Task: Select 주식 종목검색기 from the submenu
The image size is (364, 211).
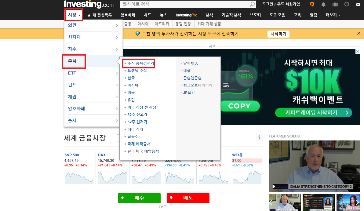Action: tap(140, 63)
